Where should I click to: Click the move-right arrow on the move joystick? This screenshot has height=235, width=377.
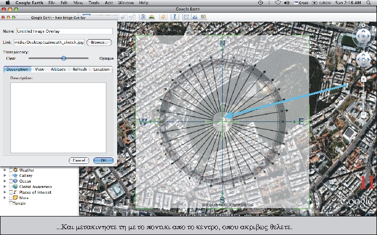(368, 59)
